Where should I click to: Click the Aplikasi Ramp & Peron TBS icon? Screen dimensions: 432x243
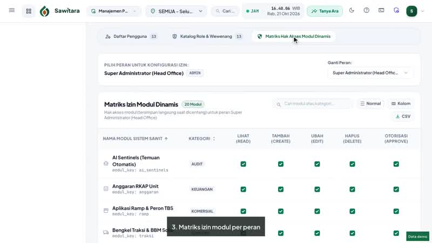(x=106, y=211)
